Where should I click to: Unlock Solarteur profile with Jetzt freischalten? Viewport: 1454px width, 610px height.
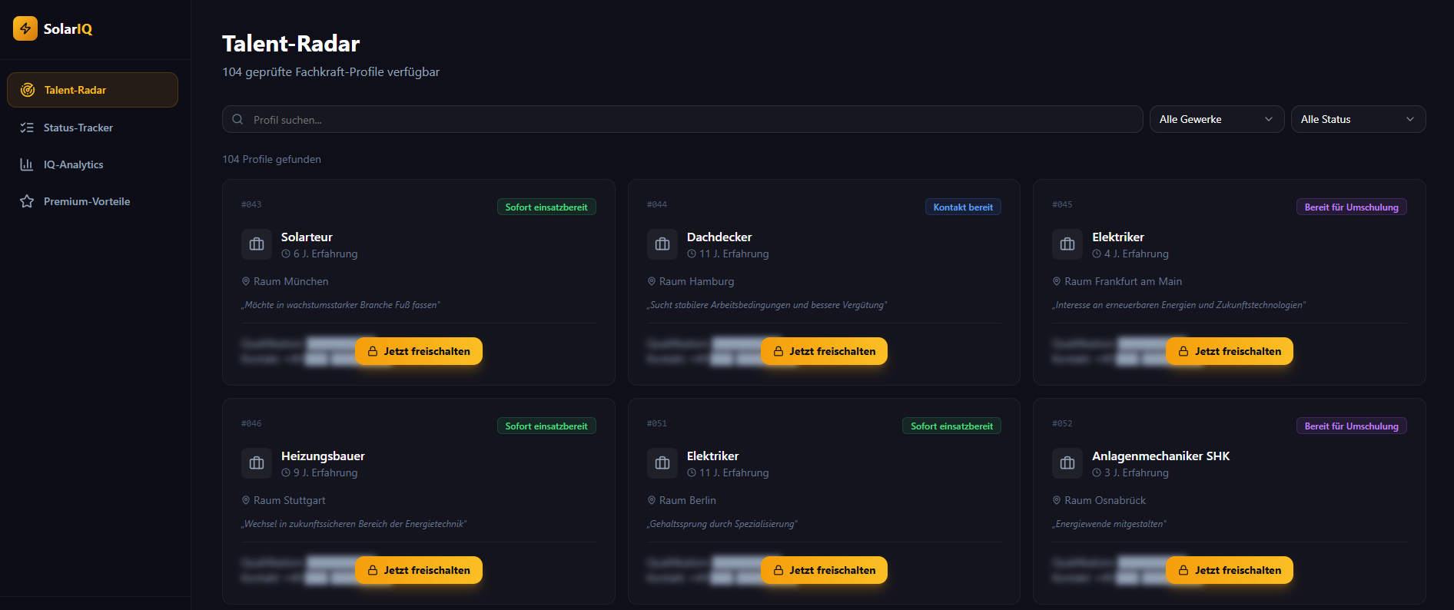pos(419,351)
